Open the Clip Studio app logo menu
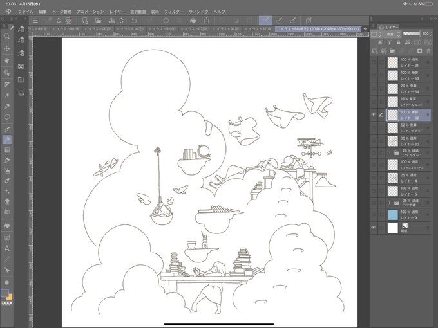This screenshot has width=438, height=328. (x=8, y=12)
